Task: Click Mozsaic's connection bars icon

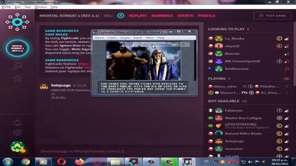Action: (287, 54)
